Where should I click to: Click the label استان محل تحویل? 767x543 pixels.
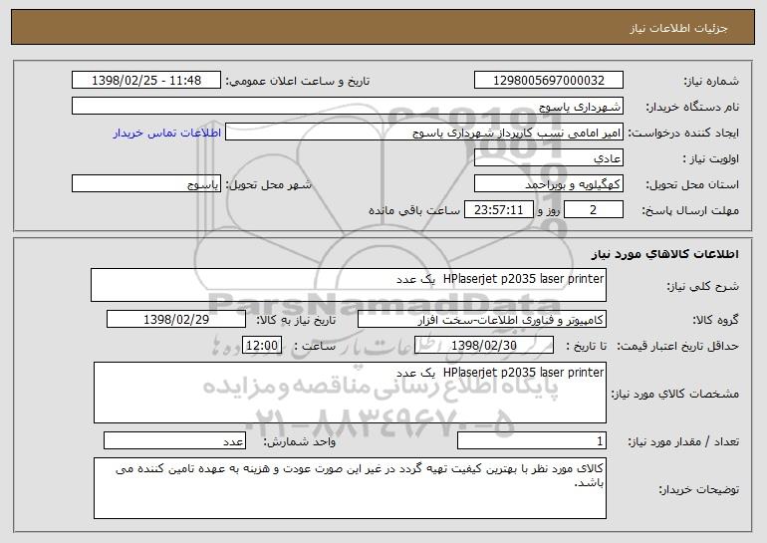692,185
